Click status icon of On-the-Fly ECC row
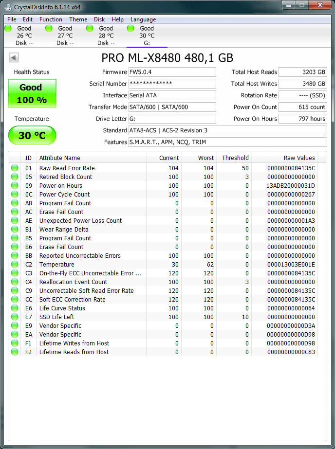Viewport: 335px width, 449px height. tap(14, 273)
